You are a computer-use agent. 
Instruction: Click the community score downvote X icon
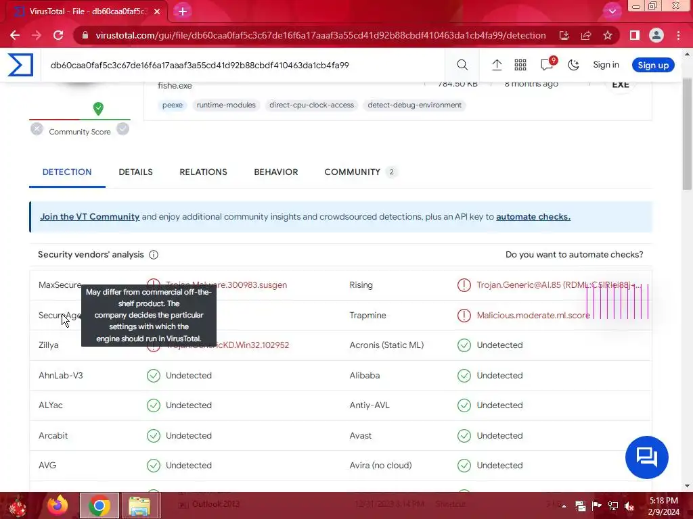tap(37, 129)
